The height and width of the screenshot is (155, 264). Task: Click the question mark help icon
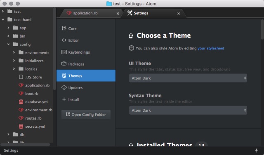coord(131,48)
